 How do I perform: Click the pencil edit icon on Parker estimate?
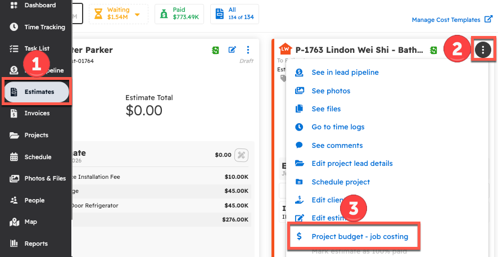[x=232, y=50]
